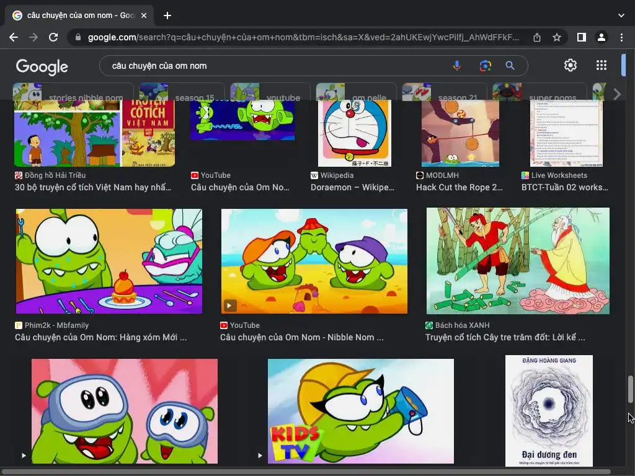635x476 pixels.
Task: Click the vertical page scrollbar thumb
Action: click(630, 389)
